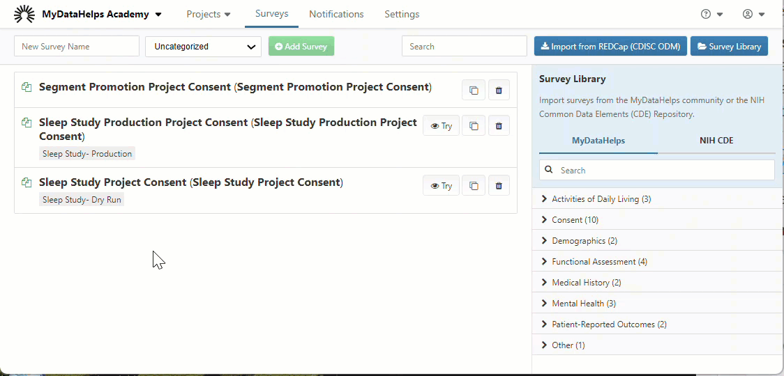Switch to the NIH CDE tab
Viewport: 784px width, 376px height.
716,141
